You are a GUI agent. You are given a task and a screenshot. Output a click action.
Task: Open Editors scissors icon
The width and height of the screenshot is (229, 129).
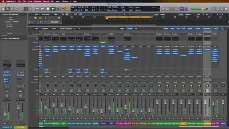30,9
